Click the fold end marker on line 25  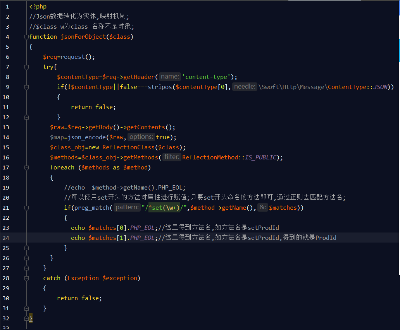26,248
